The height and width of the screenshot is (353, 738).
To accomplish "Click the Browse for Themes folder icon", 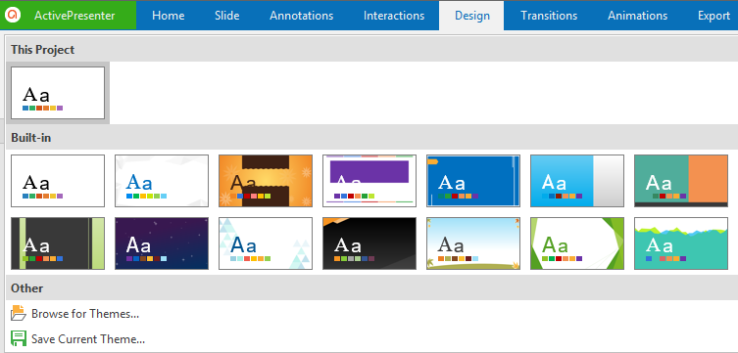I will tap(19, 313).
